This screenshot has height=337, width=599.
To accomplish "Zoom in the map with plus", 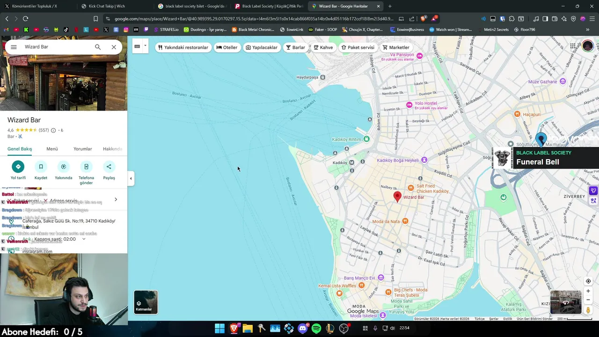I will (x=588, y=291).
